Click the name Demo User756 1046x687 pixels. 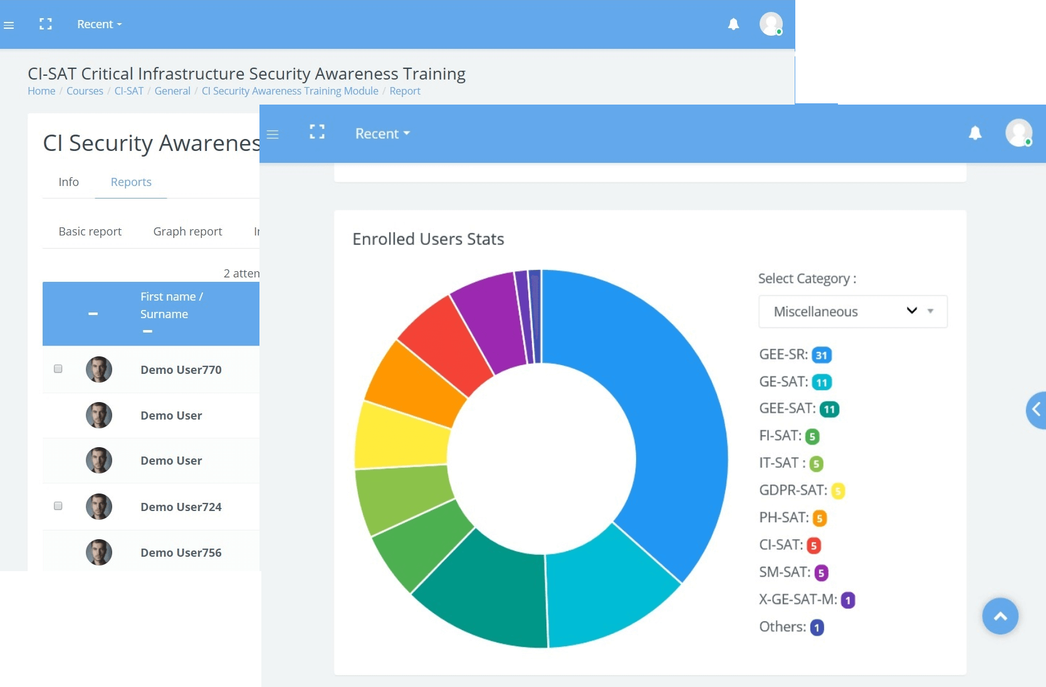coord(181,553)
